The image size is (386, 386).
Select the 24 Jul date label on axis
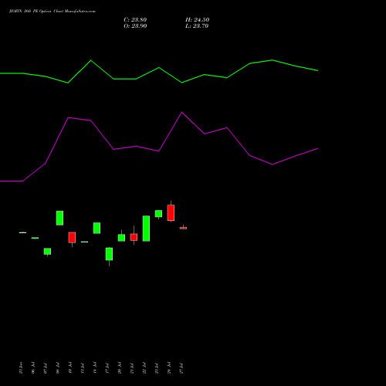point(169,367)
